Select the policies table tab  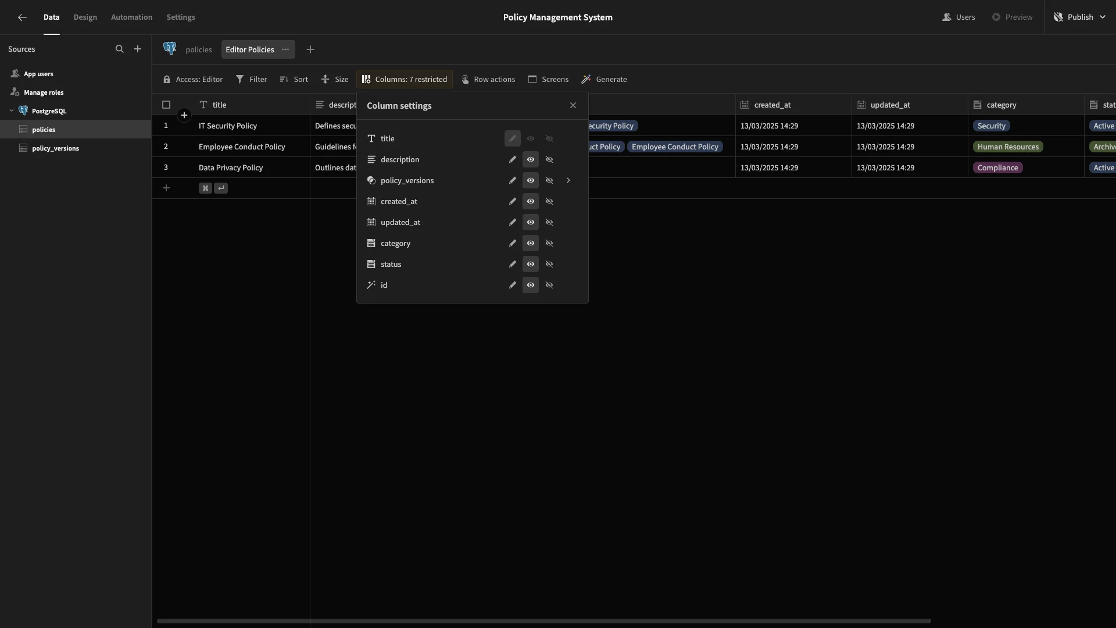coord(199,50)
